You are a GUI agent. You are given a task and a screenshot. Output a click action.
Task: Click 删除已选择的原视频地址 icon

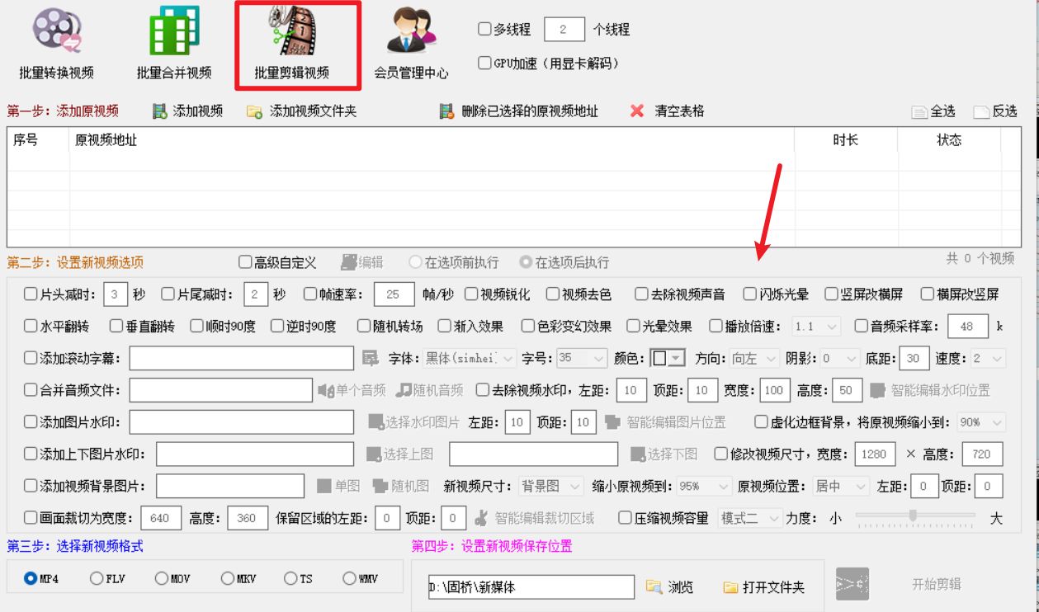click(x=446, y=111)
